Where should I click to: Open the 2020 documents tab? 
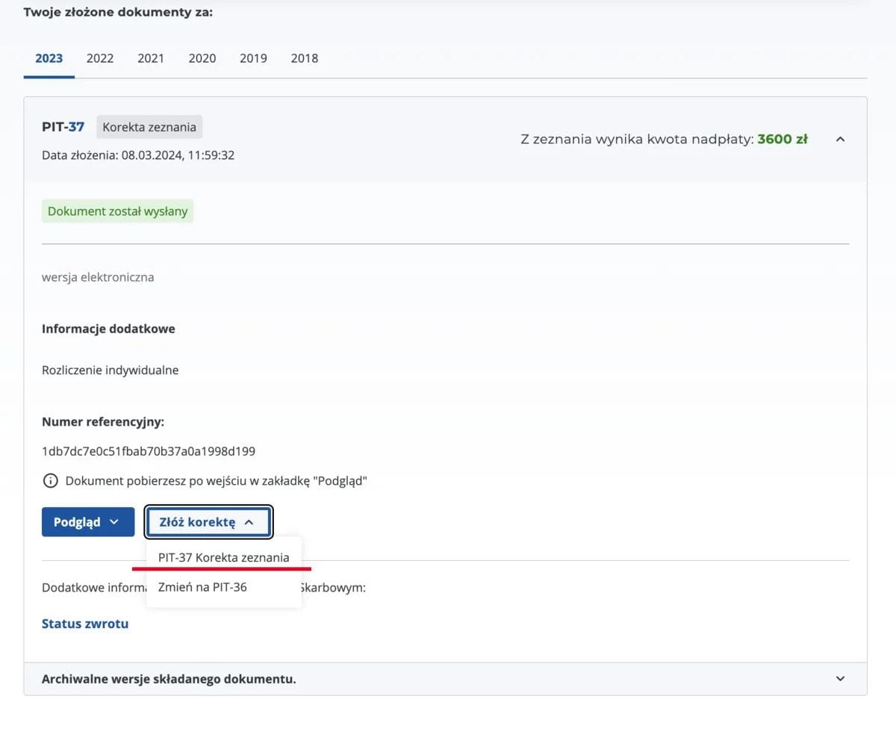pyautogui.click(x=202, y=58)
